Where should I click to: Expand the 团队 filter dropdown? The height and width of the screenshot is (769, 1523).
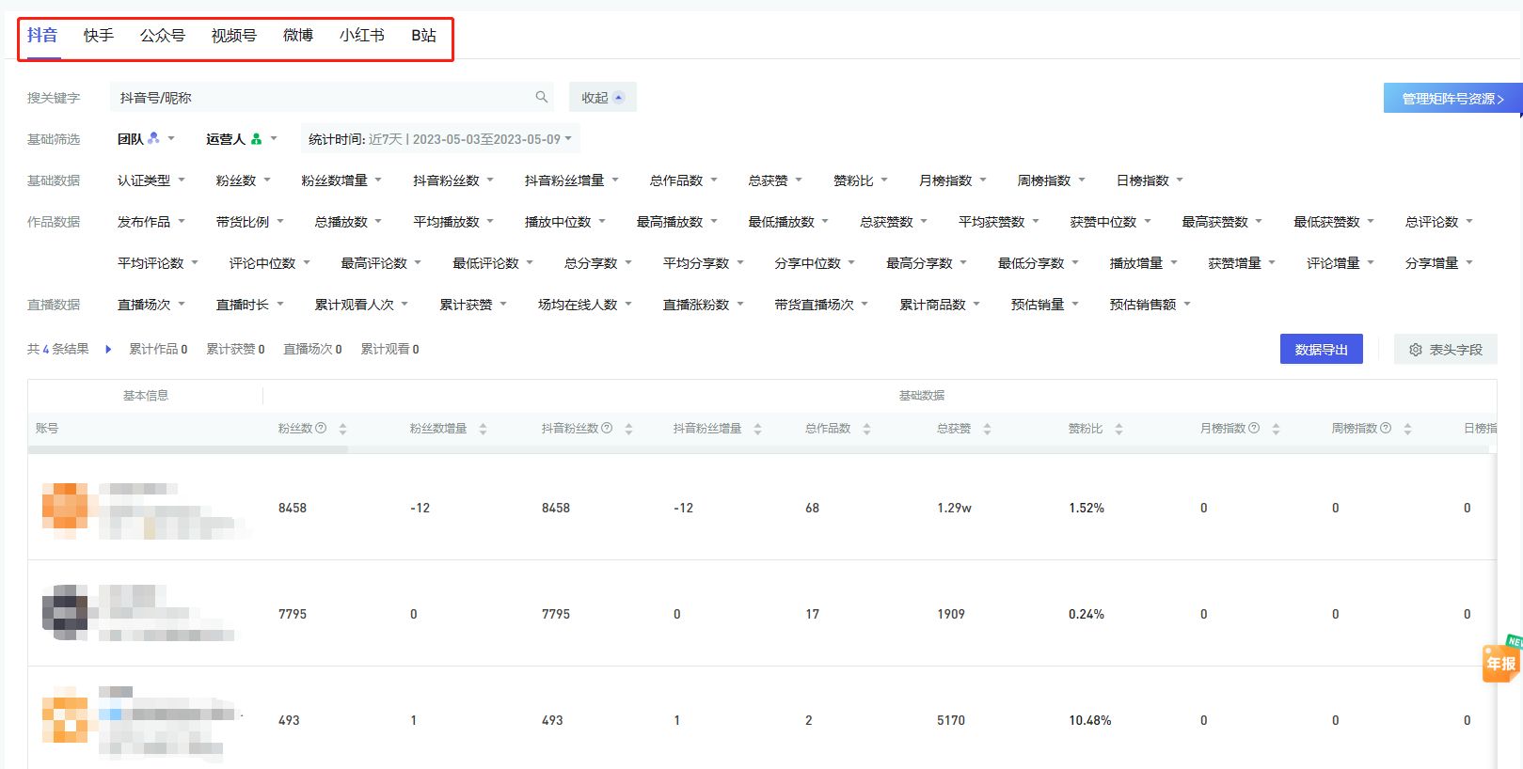pos(146,139)
